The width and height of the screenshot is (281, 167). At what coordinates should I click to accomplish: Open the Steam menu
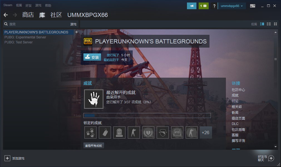tap(8, 5)
